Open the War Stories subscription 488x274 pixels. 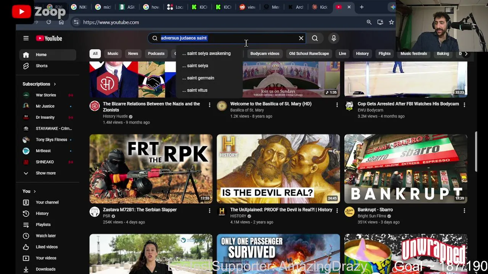click(x=48, y=95)
